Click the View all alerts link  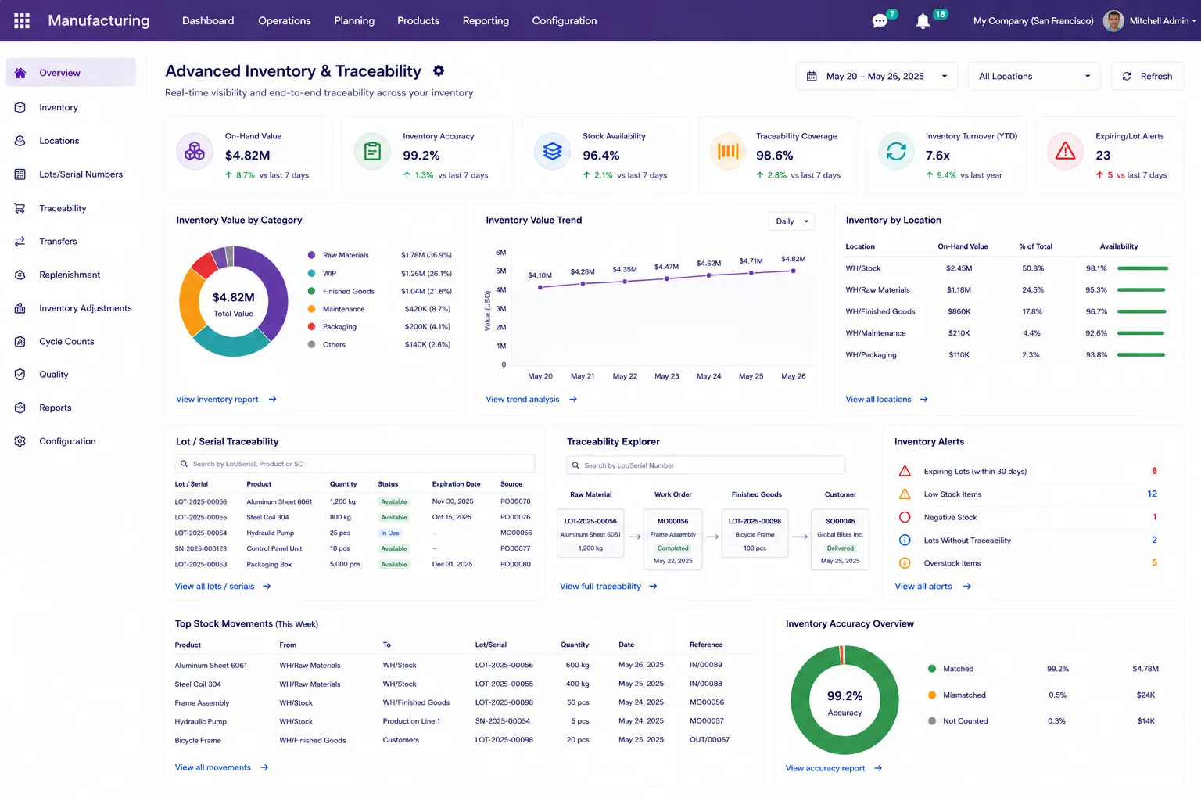pyautogui.click(x=933, y=587)
